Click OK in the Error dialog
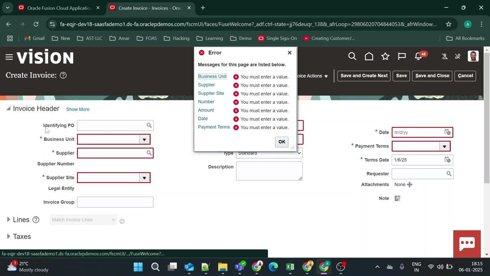 [282, 142]
